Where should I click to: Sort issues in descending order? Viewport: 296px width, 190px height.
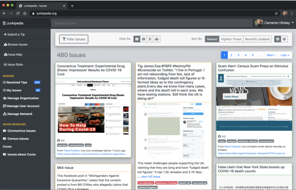click(278, 39)
